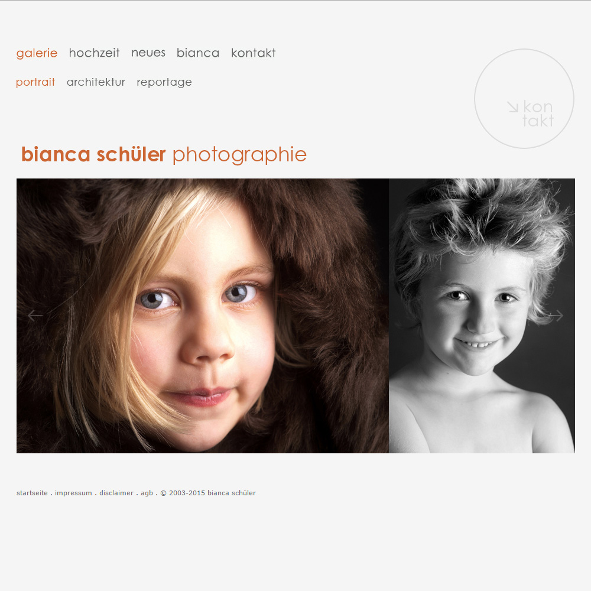
Task: Open the agb footer link
Action: pos(147,493)
